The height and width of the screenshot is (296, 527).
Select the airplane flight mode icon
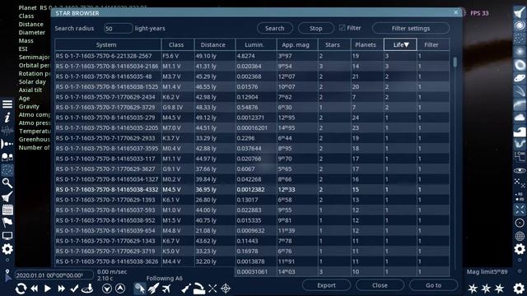click(x=166, y=289)
